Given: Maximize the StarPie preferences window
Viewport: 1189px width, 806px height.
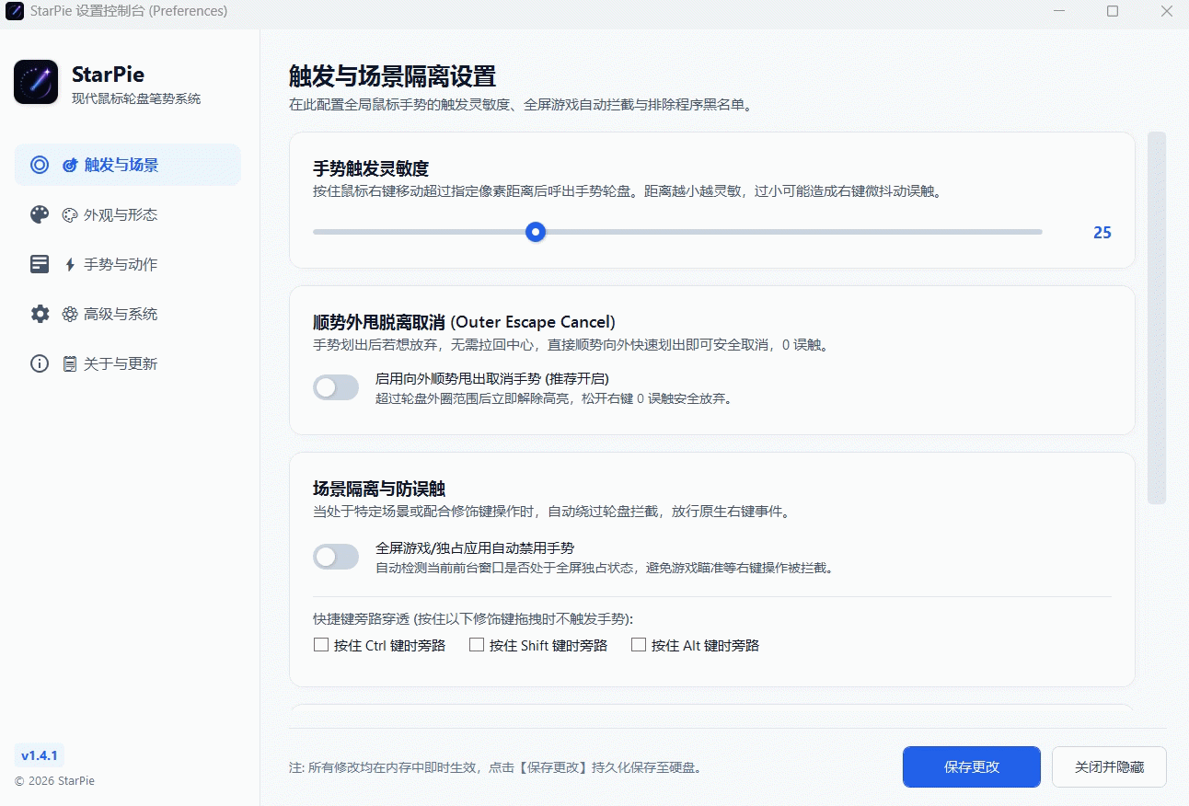Looking at the screenshot, I should coord(1113,11).
